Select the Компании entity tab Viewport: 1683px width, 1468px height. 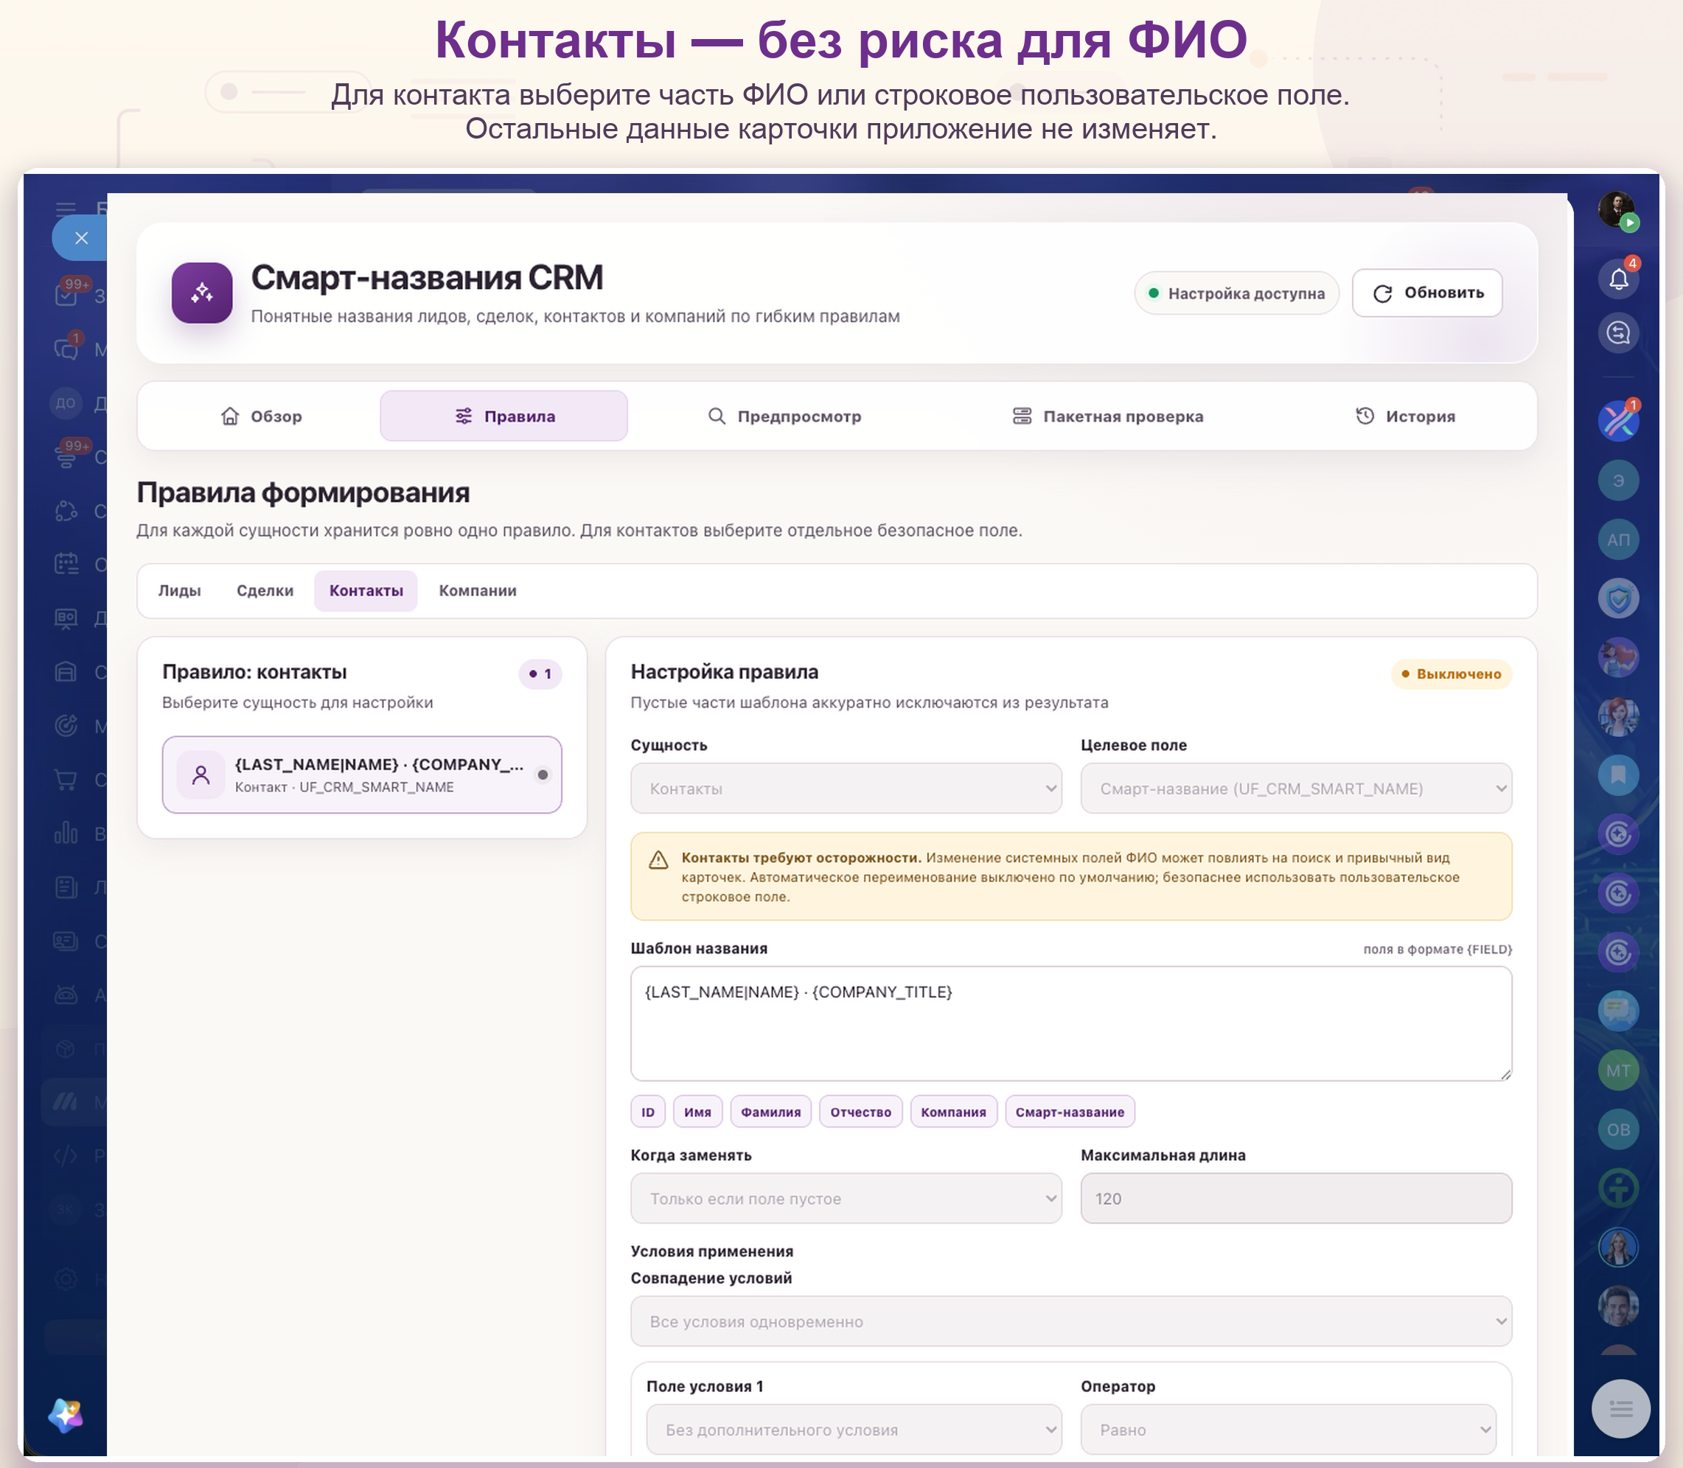coord(478,590)
